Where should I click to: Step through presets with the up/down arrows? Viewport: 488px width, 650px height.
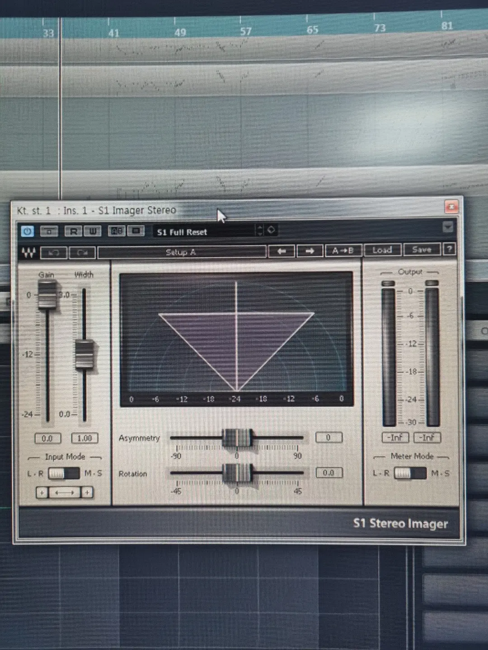pos(260,231)
